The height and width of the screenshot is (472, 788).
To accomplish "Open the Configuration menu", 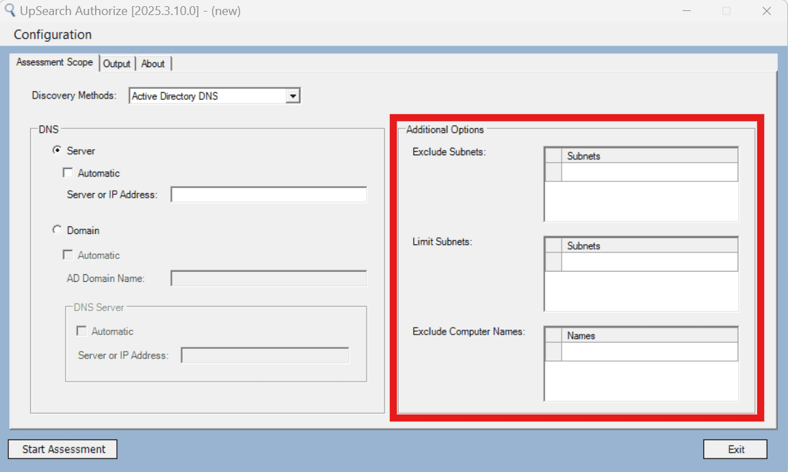I will click(x=52, y=34).
